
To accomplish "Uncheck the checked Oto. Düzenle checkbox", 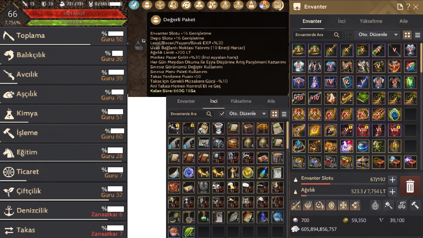I will point(222,114).
